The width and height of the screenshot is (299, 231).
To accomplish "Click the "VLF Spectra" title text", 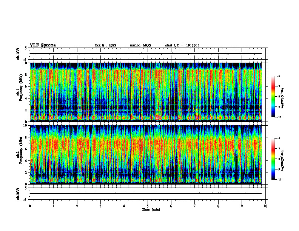I will coord(43,45).
